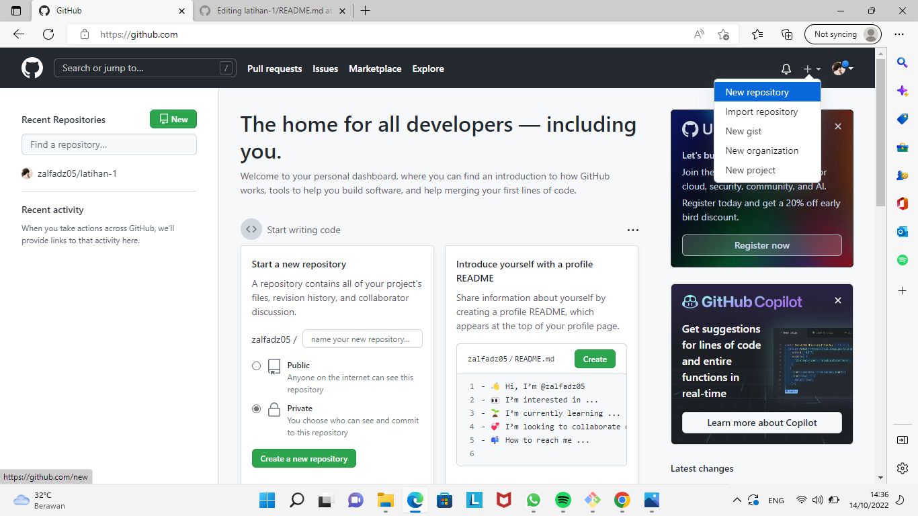Open the Not syncing account dropdown
This screenshot has width=918, height=516.
coord(843,34)
